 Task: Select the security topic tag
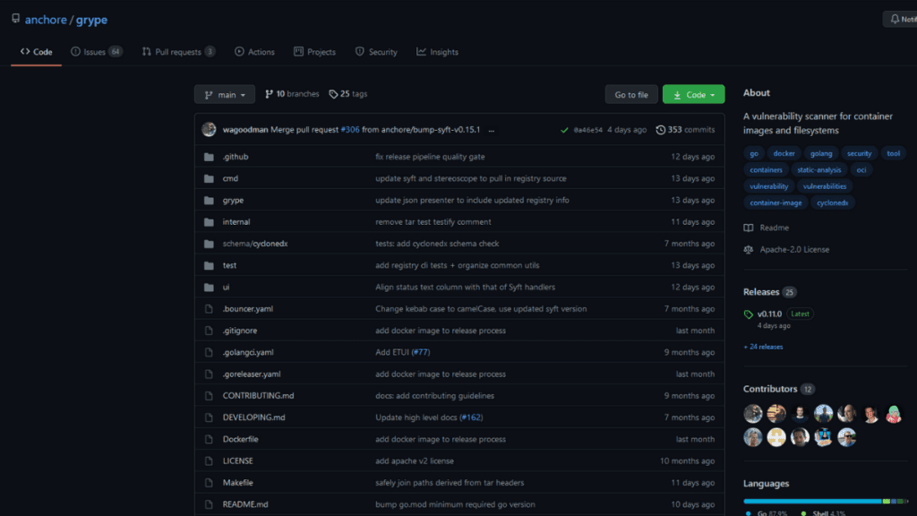(859, 153)
